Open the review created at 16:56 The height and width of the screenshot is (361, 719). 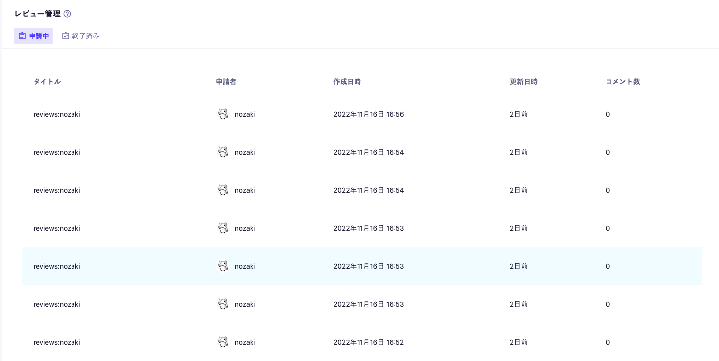(x=57, y=114)
